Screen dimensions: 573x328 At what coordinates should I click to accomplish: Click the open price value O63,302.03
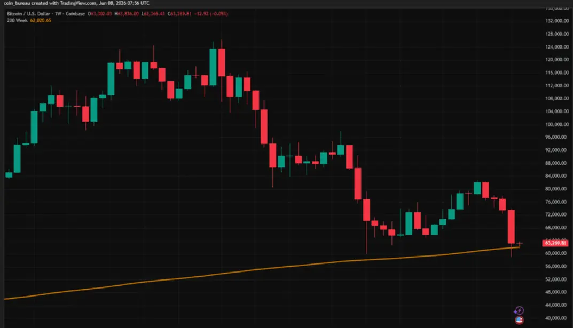[100, 14]
